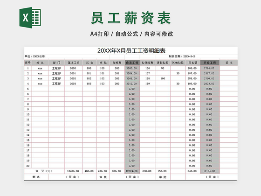Click the leave deduction cell 50
This screenshot has width=261, height=196.
click(163, 68)
